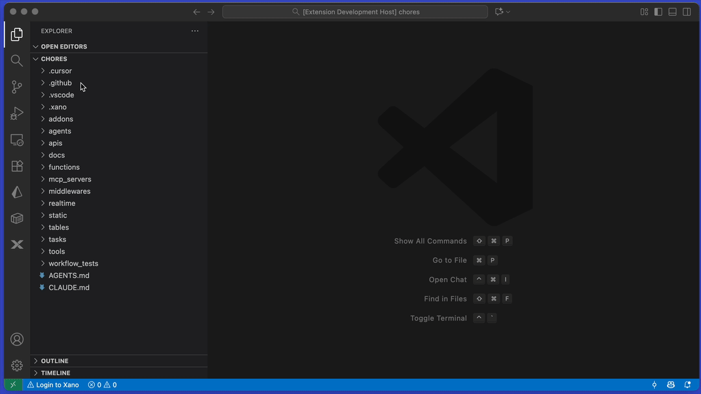Expand the apis folder
The image size is (701, 394).
tap(119, 143)
